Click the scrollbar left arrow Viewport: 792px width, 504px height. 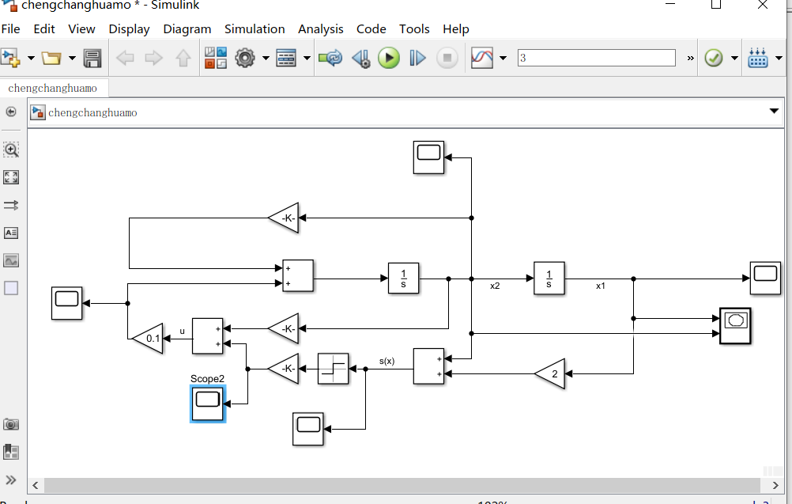click(x=36, y=485)
